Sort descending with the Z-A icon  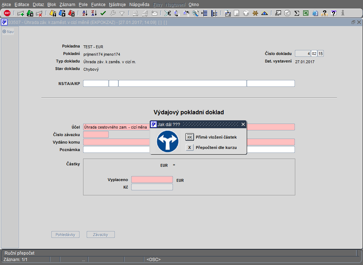(x=94, y=13)
